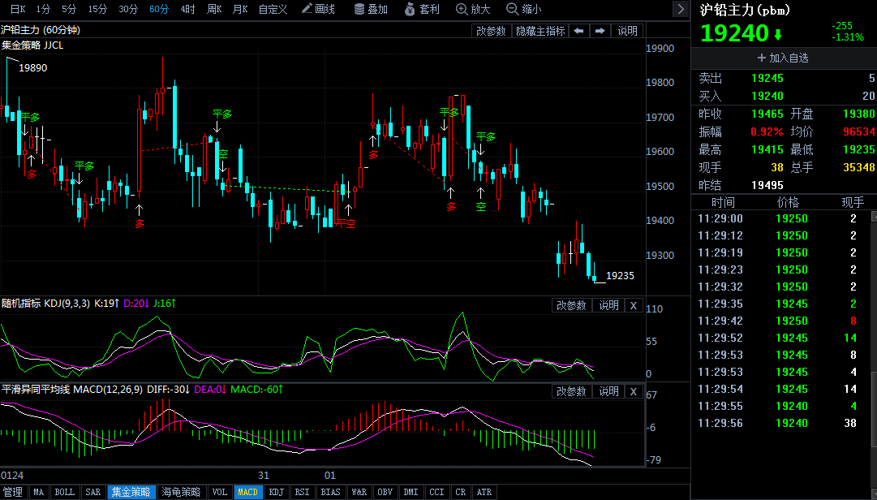Switch to 月K monthly period
The height and width of the screenshot is (500, 877).
240,9
